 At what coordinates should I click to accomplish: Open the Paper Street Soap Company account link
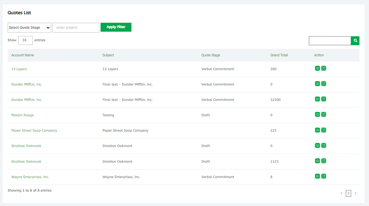pos(34,130)
